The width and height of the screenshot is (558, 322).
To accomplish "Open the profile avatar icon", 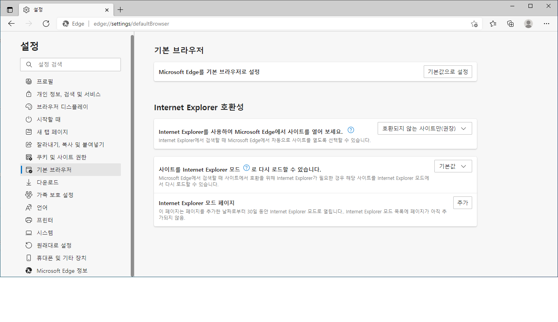I will [528, 24].
